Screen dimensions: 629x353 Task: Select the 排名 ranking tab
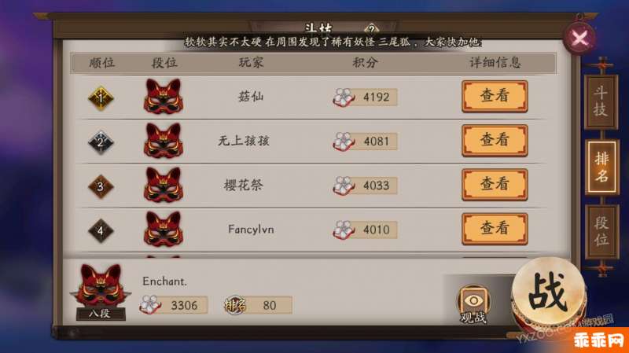tap(601, 167)
